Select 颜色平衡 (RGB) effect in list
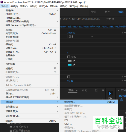This screenshot has height=132, width=126. 21,130
